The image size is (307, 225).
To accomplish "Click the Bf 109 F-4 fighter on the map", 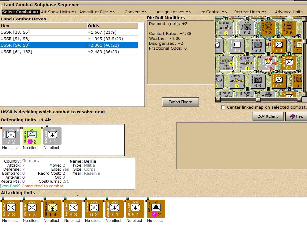I will click(226, 28).
